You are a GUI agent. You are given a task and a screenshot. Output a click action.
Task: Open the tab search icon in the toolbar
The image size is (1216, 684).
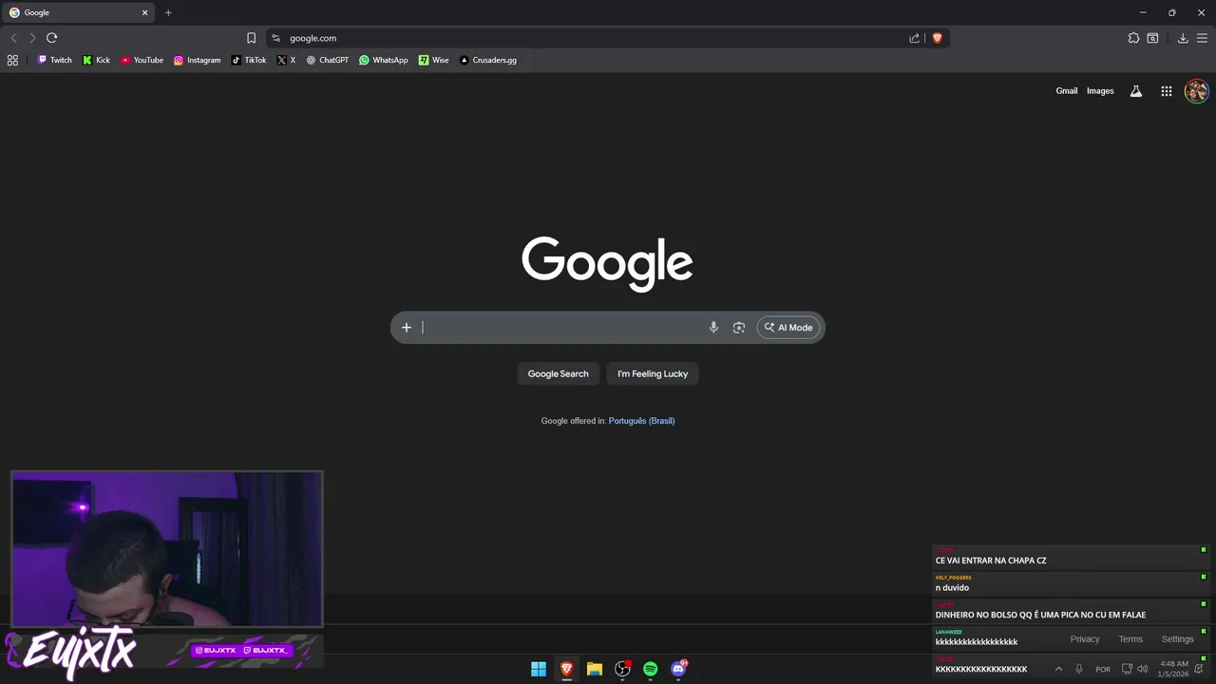[x=1152, y=38]
